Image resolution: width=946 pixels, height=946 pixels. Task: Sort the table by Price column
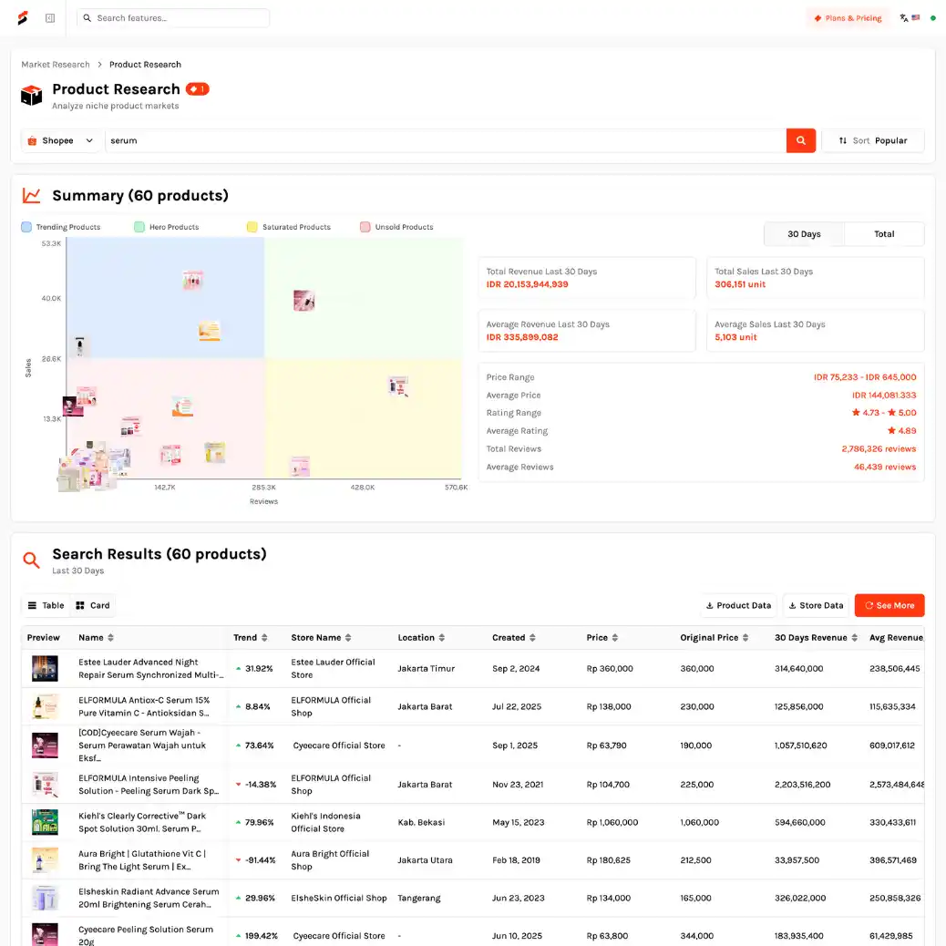[x=615, y=638]
